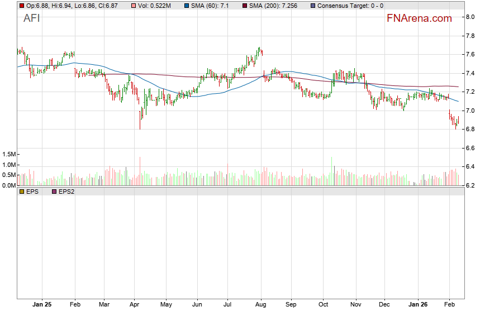Click the Apr marker on time axis
Viewport: 480px width, 316px height.
(134, 305)
